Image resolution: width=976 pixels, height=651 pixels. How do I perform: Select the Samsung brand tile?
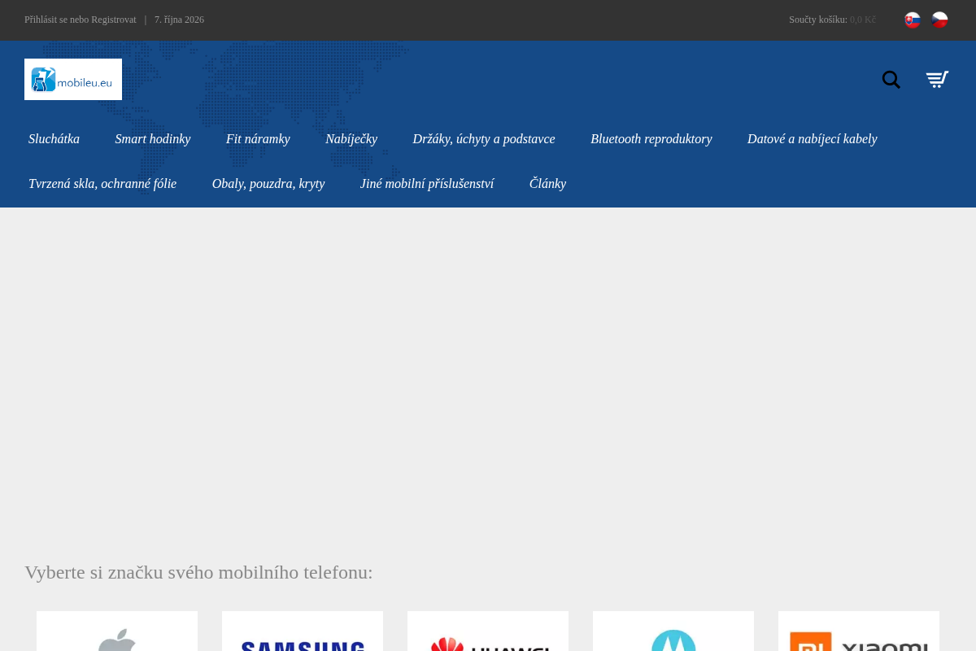tap(303, 631)
